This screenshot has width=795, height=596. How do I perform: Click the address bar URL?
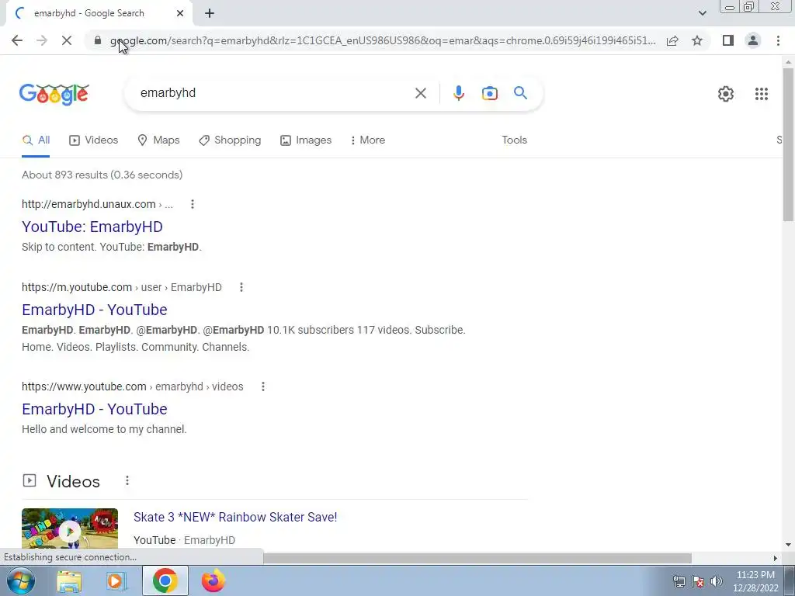coord(383,40)
